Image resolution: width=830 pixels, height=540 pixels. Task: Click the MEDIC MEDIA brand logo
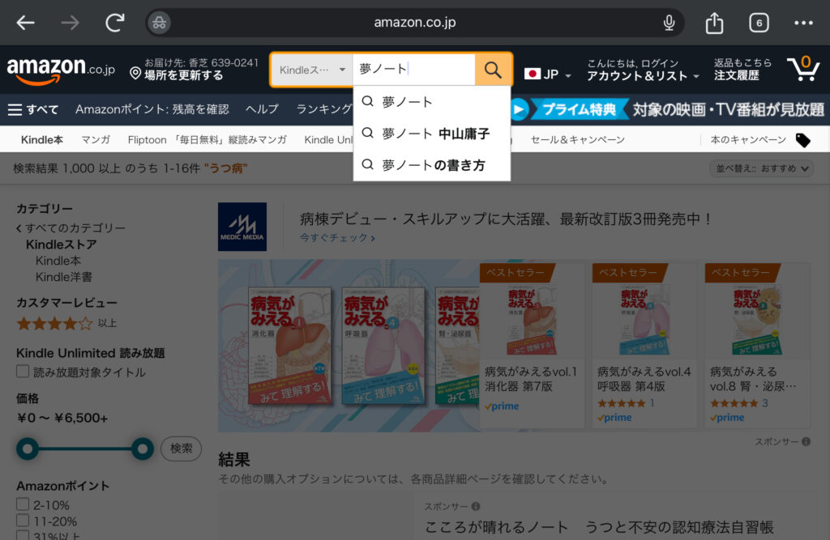click(x=242, y=227)
